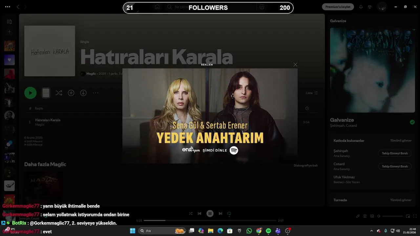Pause the current playback
This screenshot has height=236, width=420.
click(210, 213)
